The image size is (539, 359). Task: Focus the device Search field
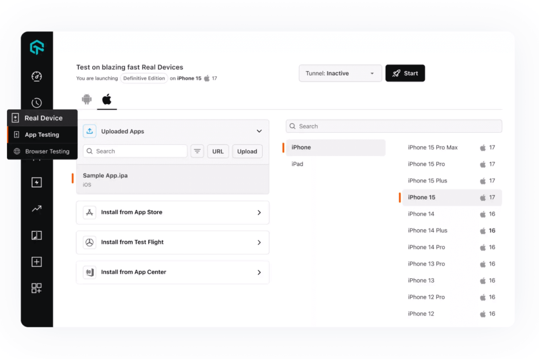394,126
